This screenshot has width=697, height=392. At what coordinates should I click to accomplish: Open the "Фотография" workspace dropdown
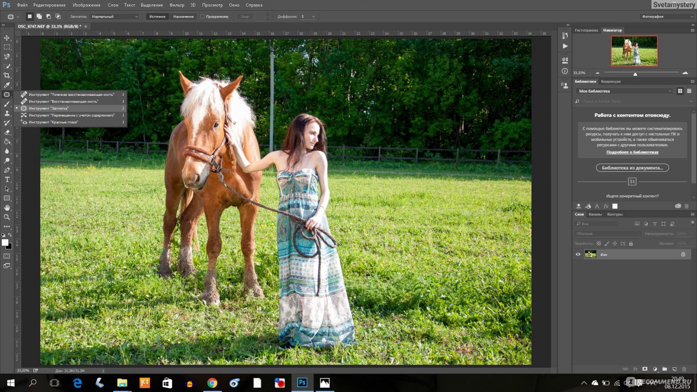[x=667, y=16]
